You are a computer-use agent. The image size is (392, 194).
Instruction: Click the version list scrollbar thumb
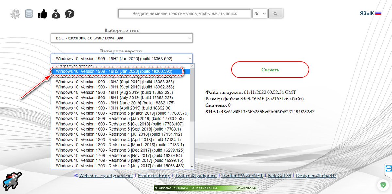click(x=192, y=95)
